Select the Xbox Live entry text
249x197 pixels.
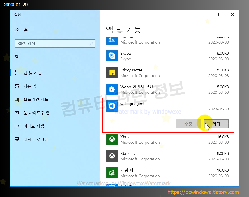tap(129, 153)
